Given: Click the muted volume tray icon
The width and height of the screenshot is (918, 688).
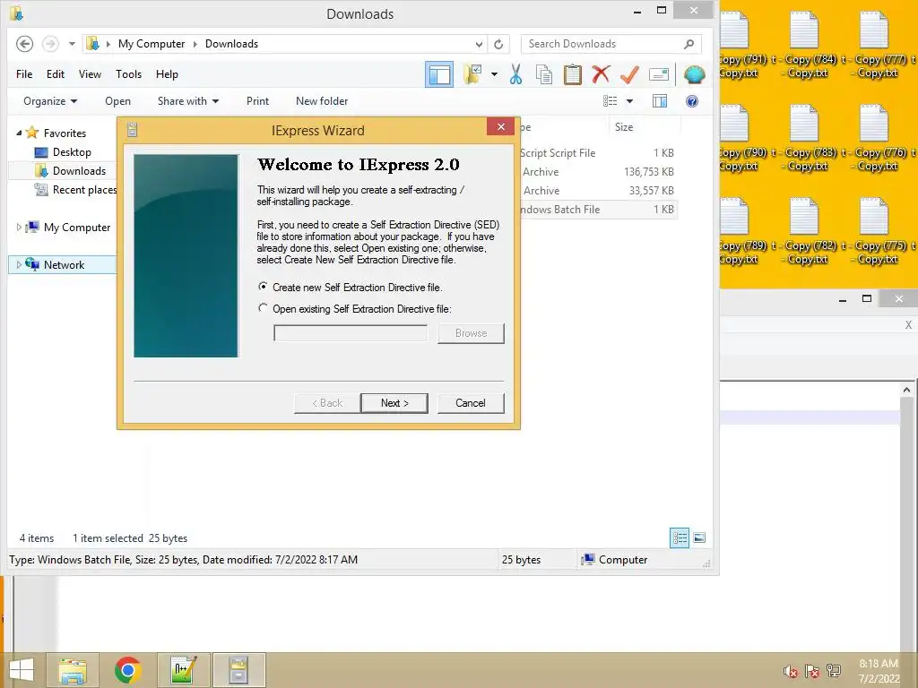Looking at the screenshot, I should tap(791, 671).
